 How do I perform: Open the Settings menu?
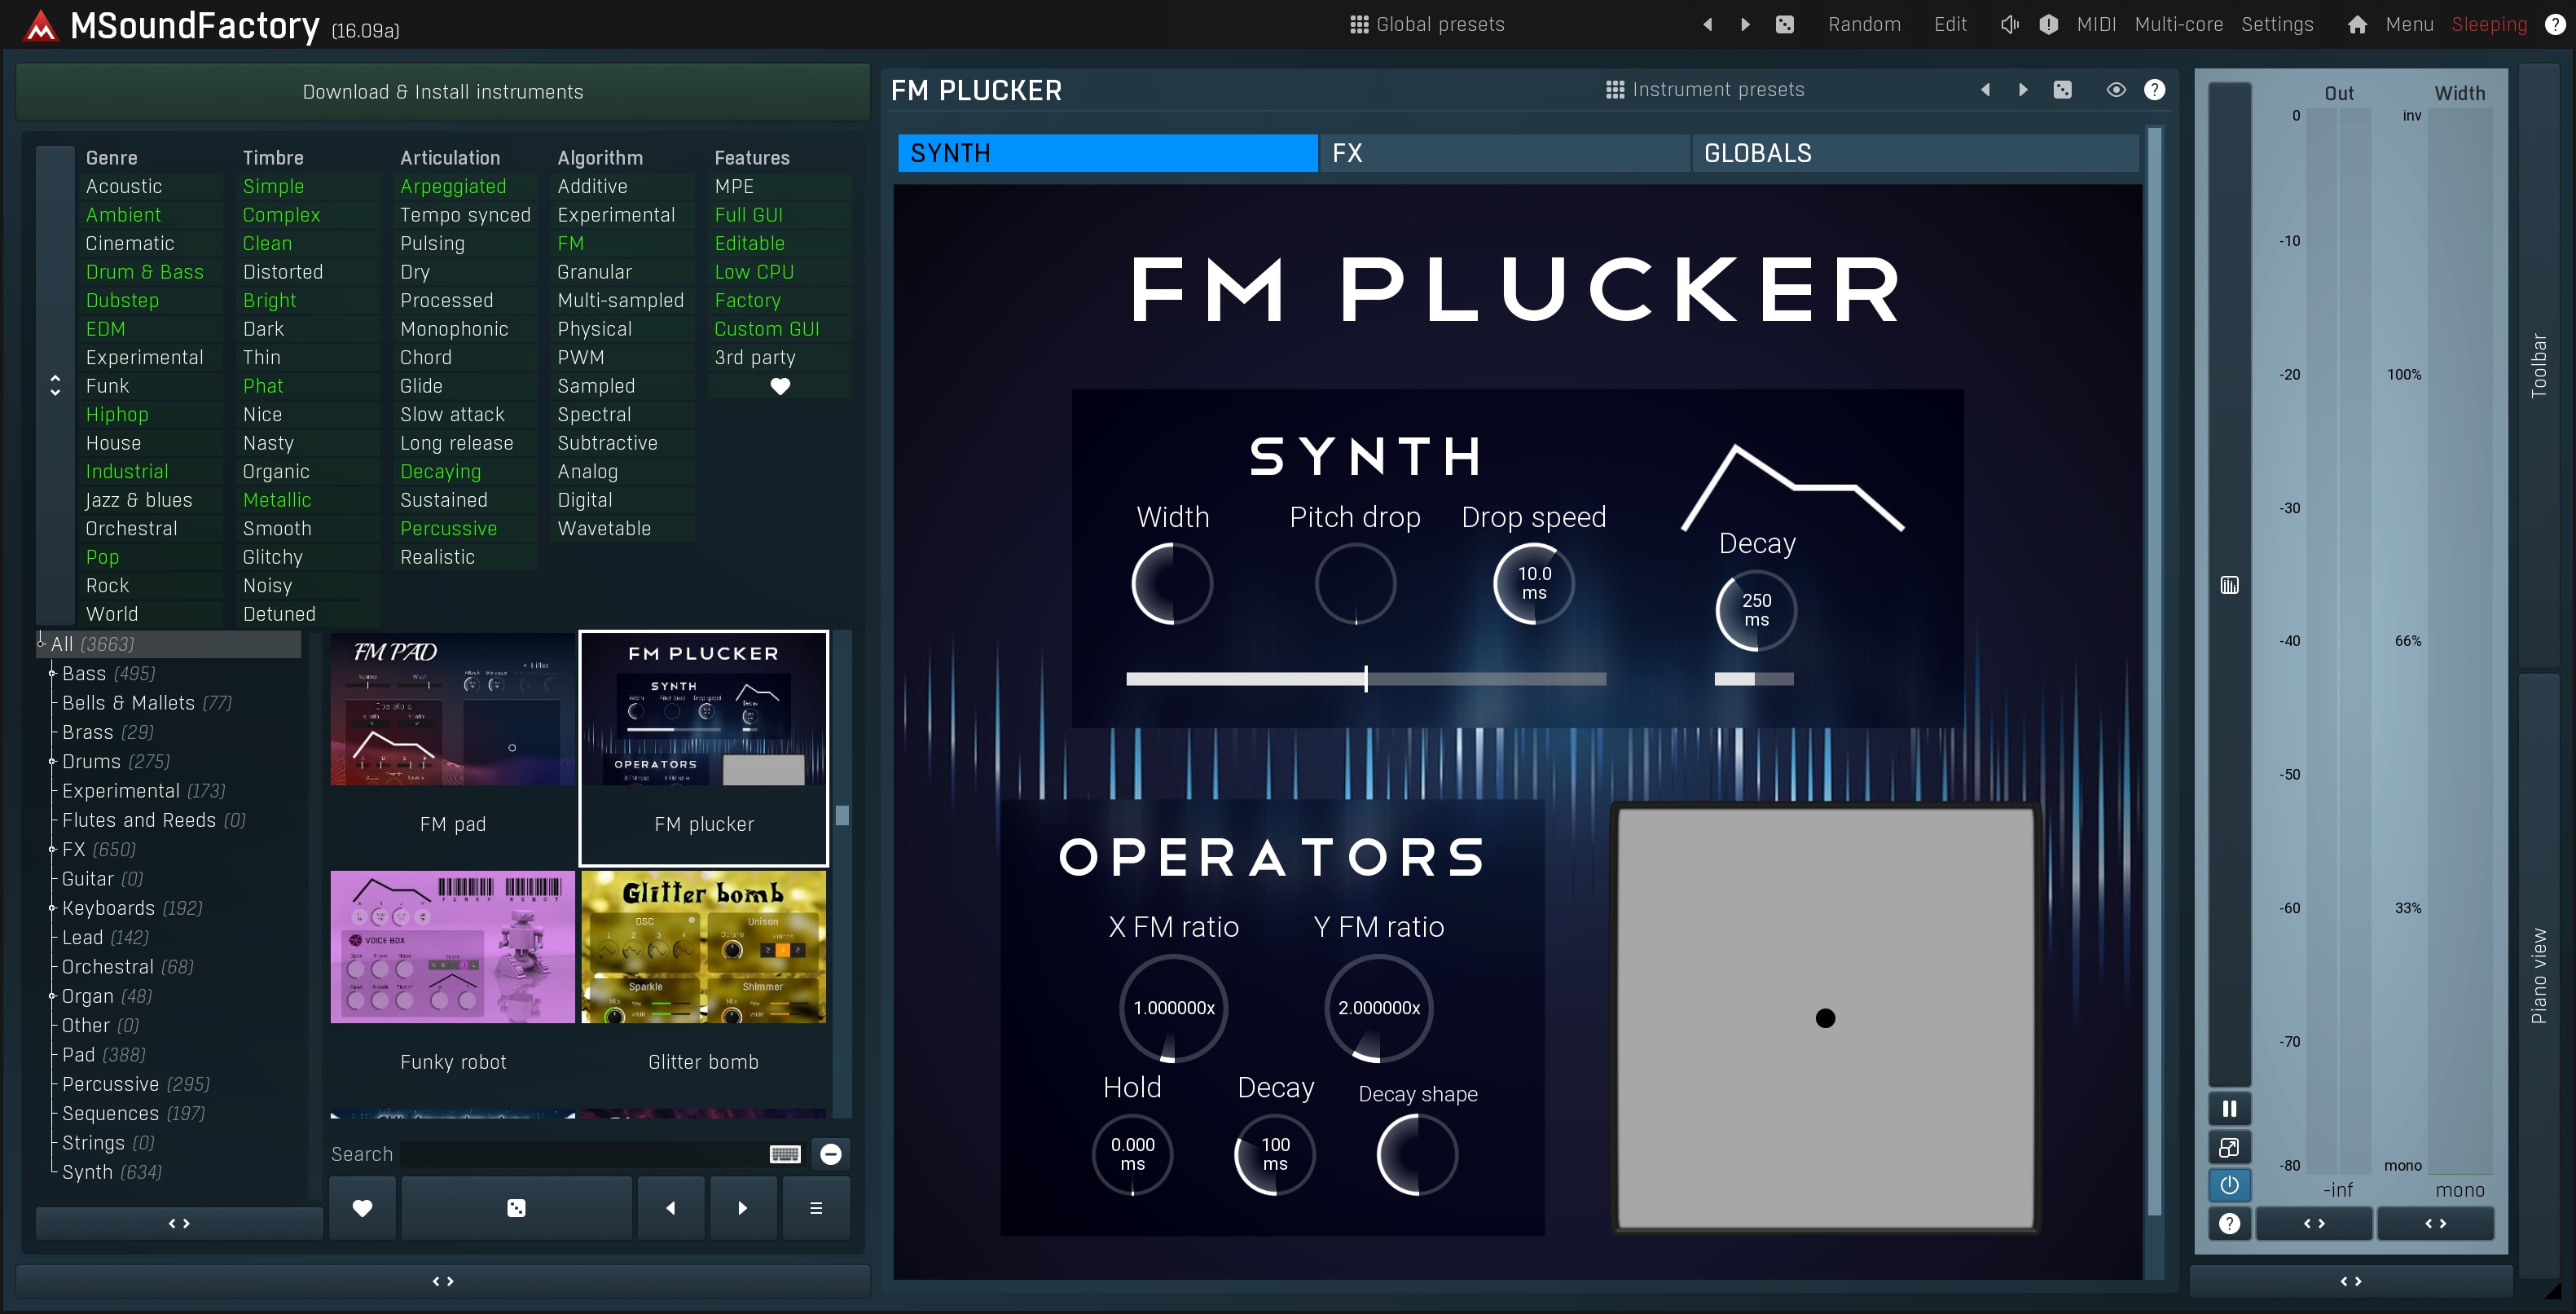click(x=2277, y=25)
